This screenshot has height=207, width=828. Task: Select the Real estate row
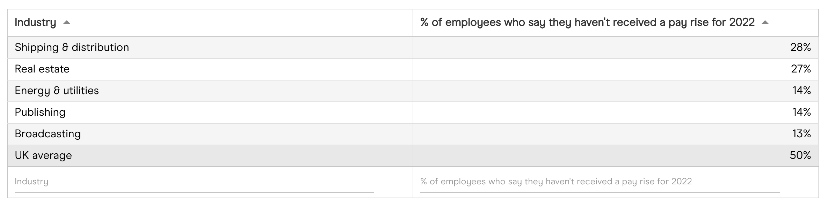42,69
